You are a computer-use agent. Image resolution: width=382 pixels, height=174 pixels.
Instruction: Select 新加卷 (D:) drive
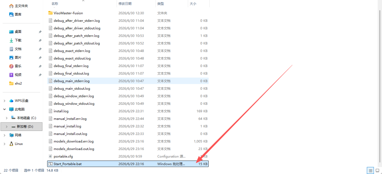(x=22, y=127)
